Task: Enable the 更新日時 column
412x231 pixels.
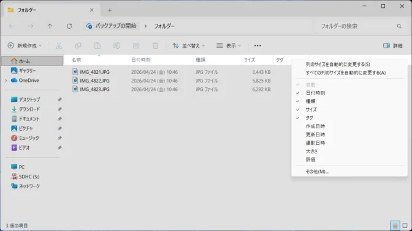Action: pyautogui.click(x=349, y=134)
